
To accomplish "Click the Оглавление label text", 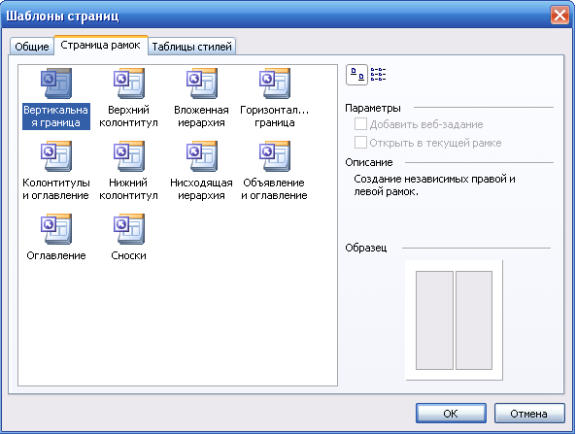I will 56,255.
